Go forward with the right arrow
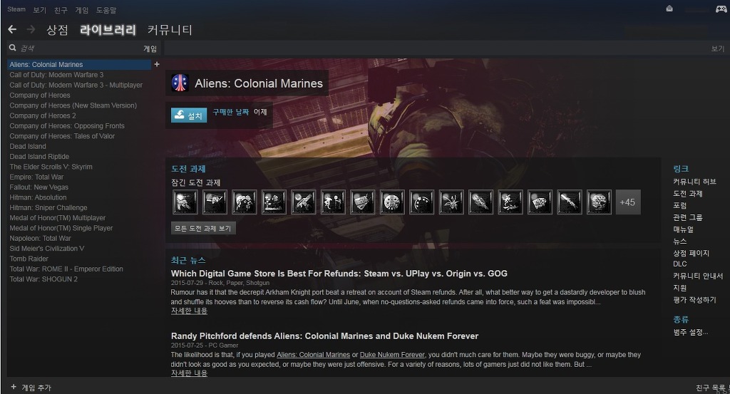Image resolution: width=730 pixels, height=394 pixels. 31,30
